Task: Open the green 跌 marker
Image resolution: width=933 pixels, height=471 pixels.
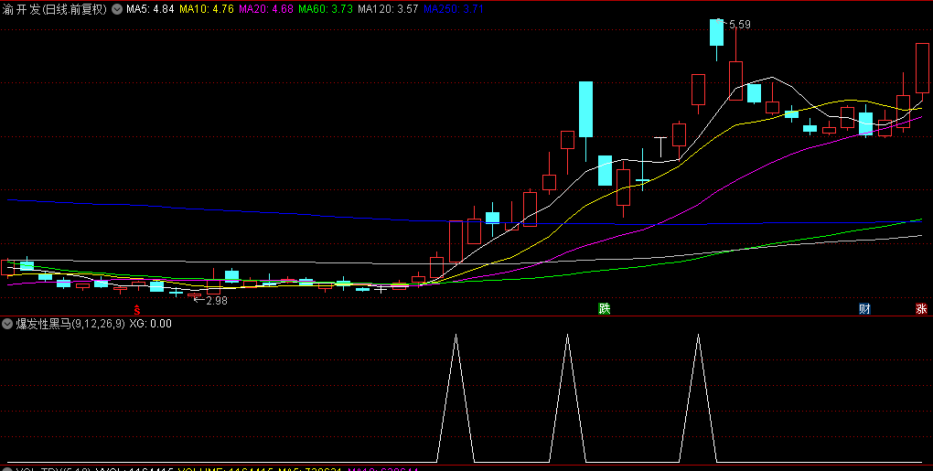Action: coord(605,308)
